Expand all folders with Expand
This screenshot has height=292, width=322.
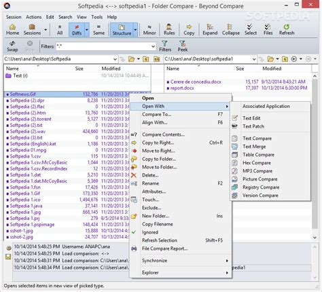pos(210,30)
